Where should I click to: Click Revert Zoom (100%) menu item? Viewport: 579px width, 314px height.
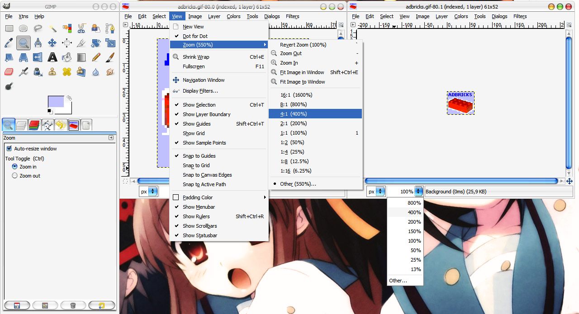pos(315,45)
